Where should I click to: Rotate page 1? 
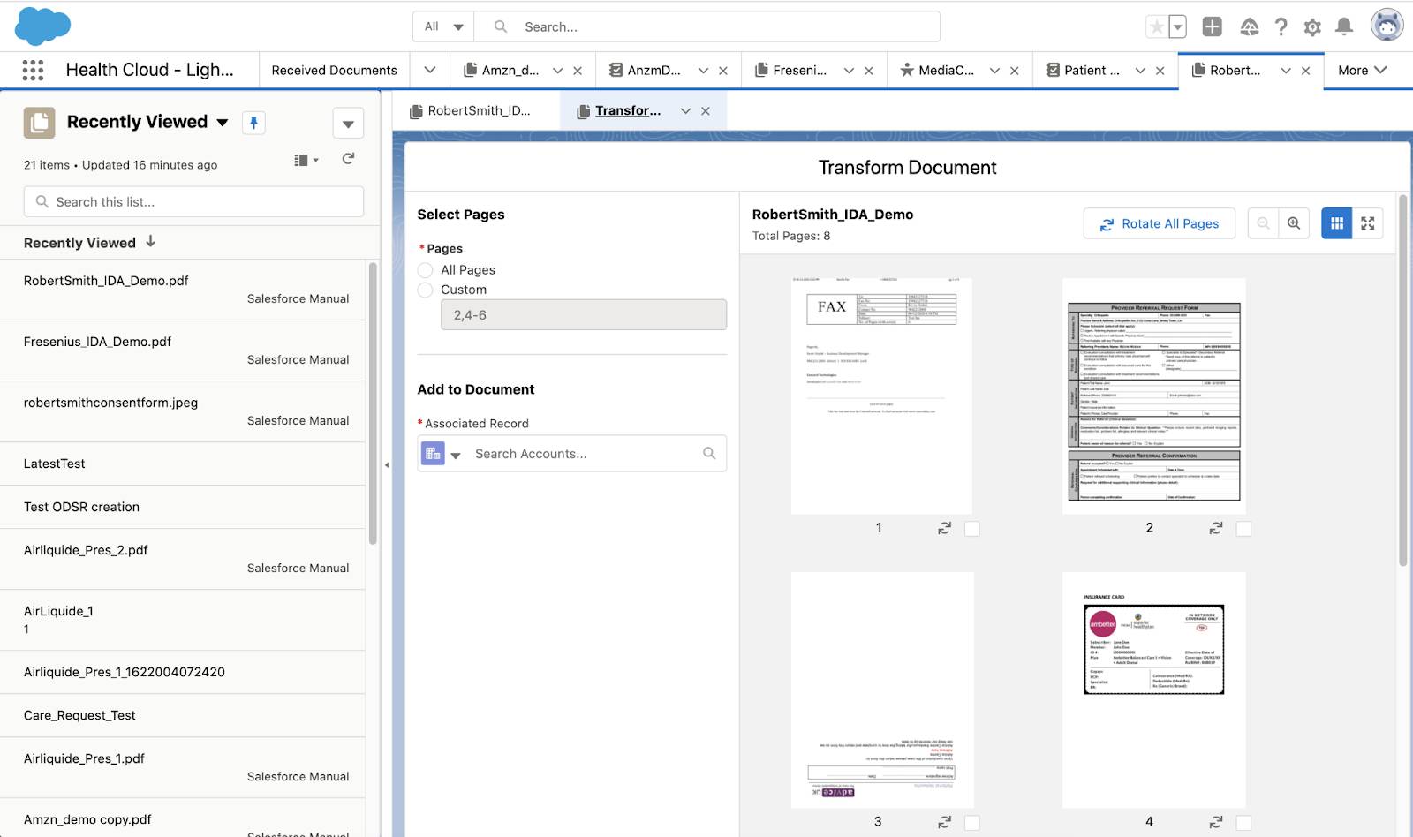click(944, 528)
